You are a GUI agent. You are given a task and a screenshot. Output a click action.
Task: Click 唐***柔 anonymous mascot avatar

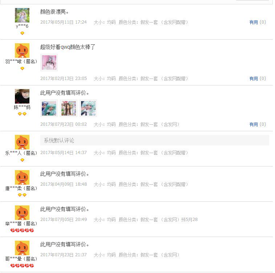point(22,177)
